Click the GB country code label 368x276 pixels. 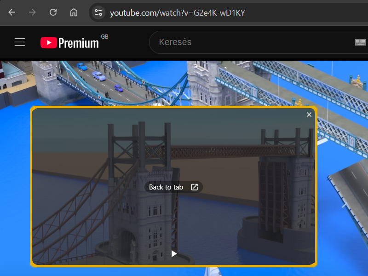[104, 37]
